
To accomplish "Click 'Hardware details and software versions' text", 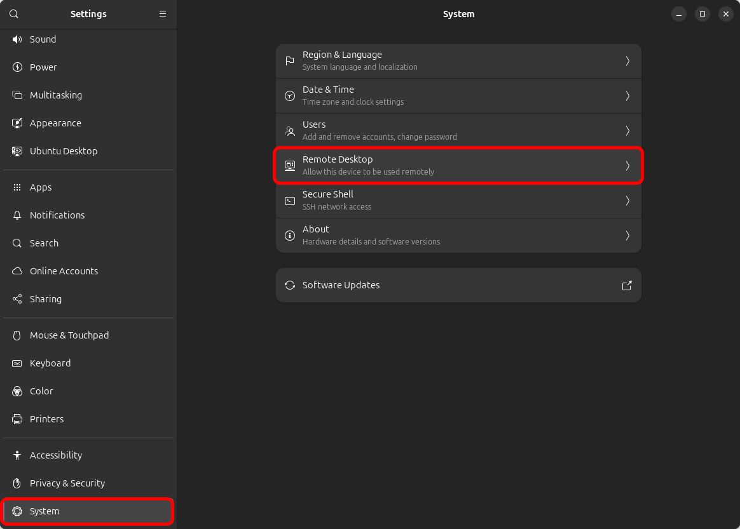I will point(371,242).
